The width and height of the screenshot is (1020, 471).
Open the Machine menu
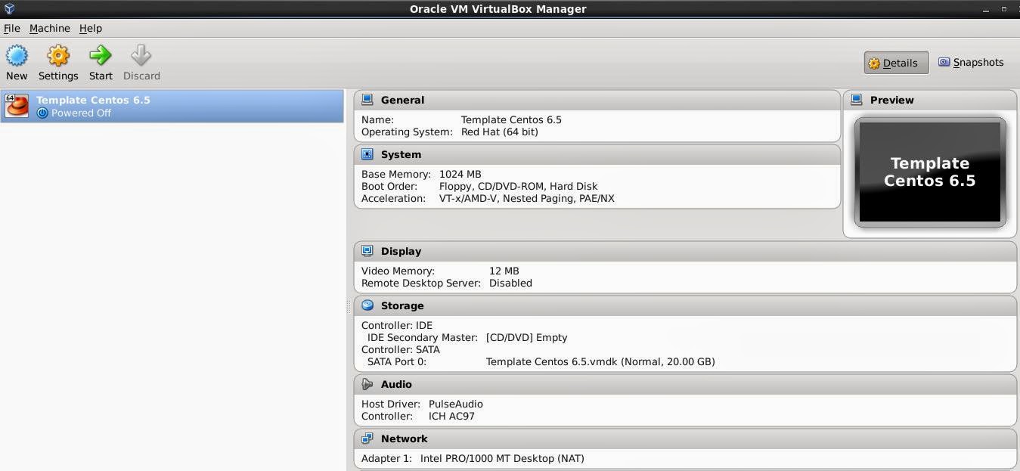(x=50, y=28)
